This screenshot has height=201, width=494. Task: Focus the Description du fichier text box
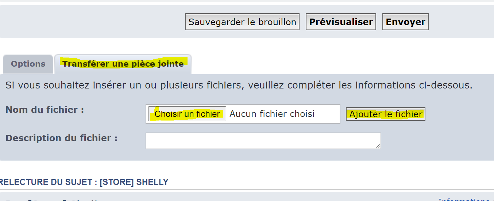[263, 141]
